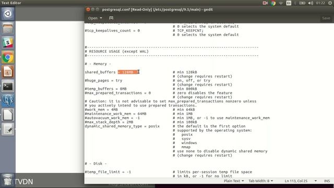Click 'dynamic_shared_memory_type = posix' line
Image resolution: width=334 pixels, height=188 pixels.
tap(122, 126)
